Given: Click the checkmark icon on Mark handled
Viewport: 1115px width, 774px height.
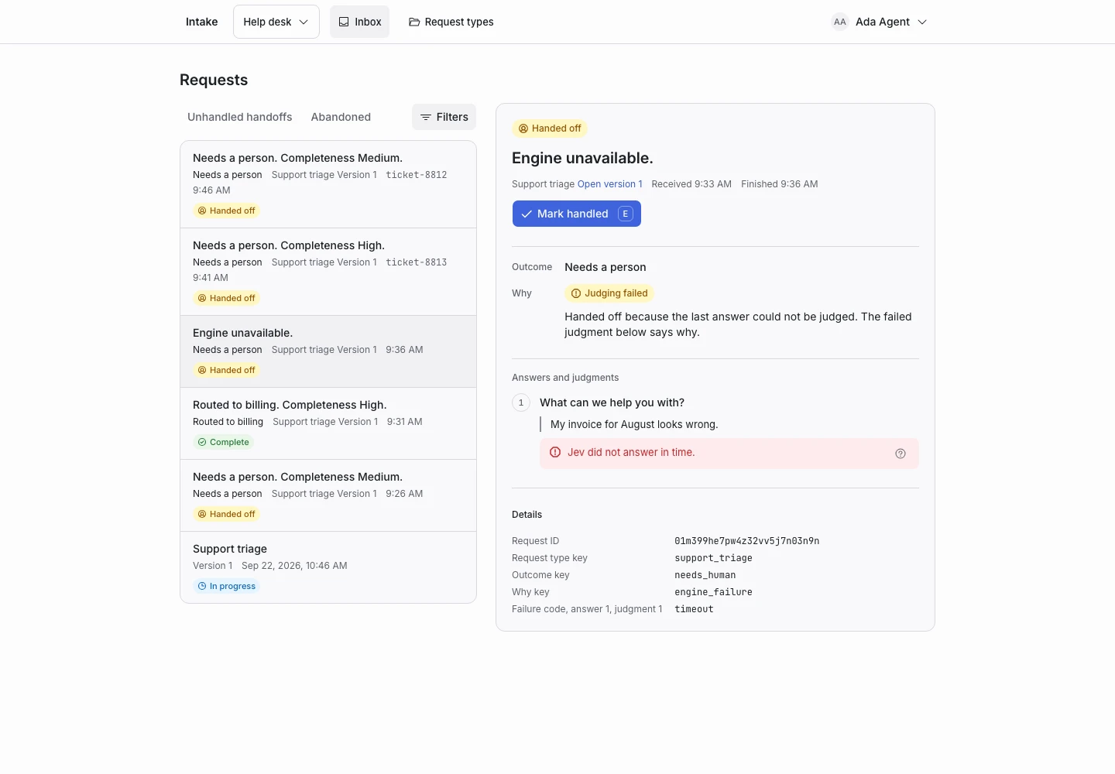Looking at the screenshot, I should (x=527, y=214).
